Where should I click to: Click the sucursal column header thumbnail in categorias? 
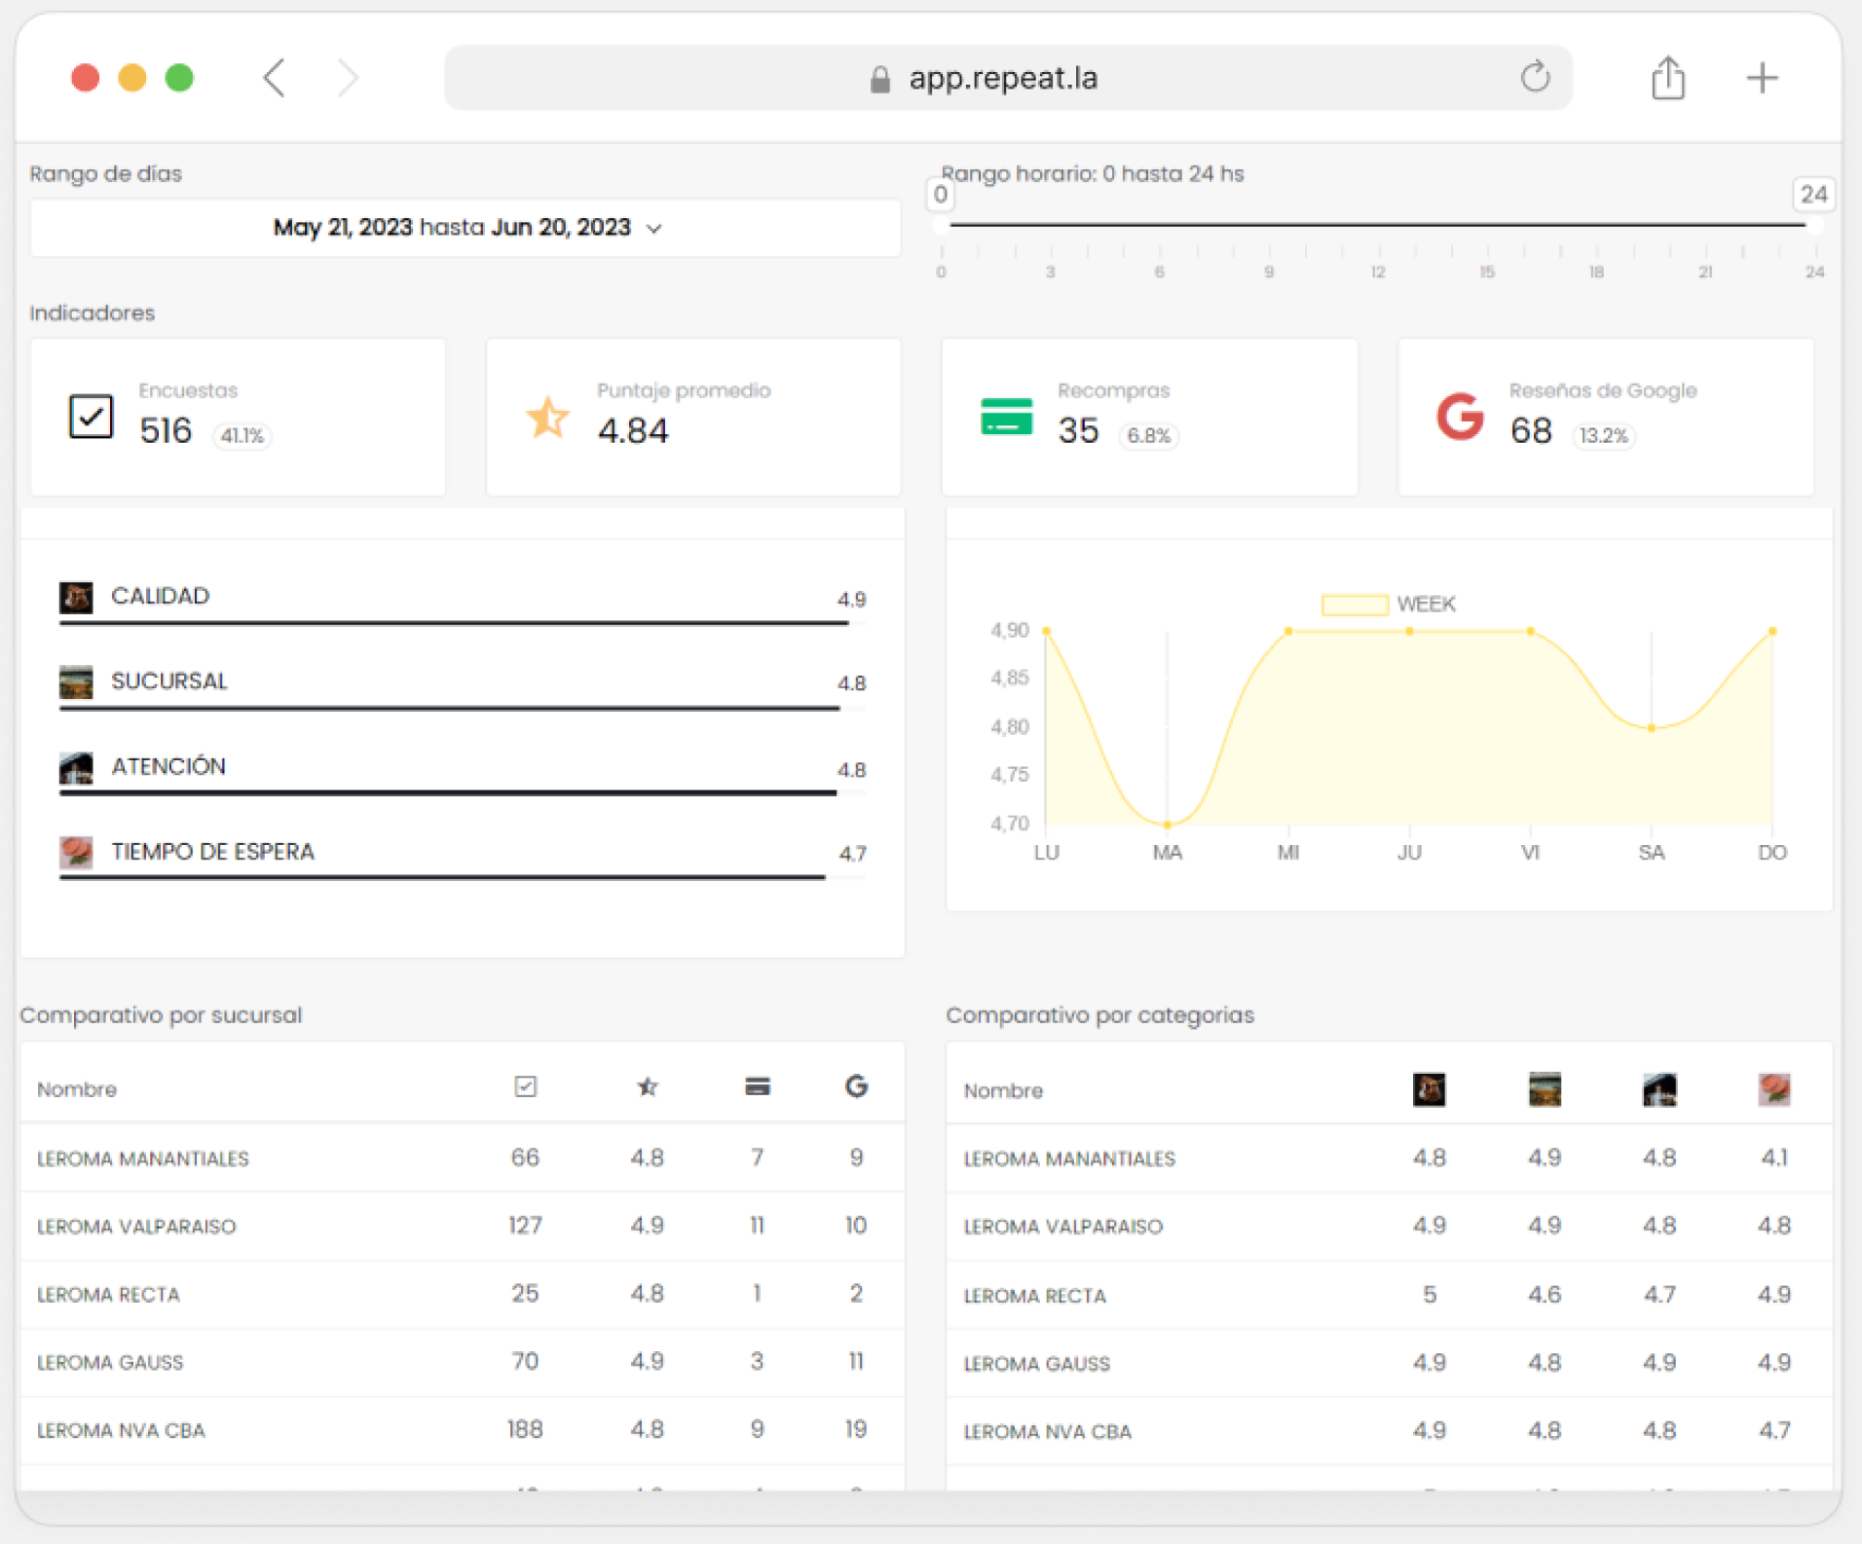click(x=1545, y=1089)
